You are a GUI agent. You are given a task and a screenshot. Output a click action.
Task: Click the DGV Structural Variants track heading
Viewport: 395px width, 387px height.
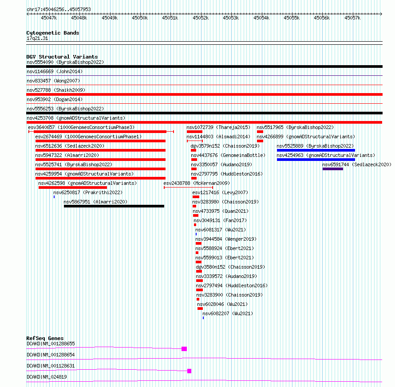point(62,57)
